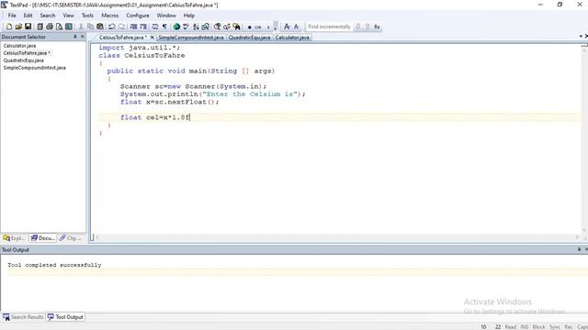Open Search Results tab

23,317
